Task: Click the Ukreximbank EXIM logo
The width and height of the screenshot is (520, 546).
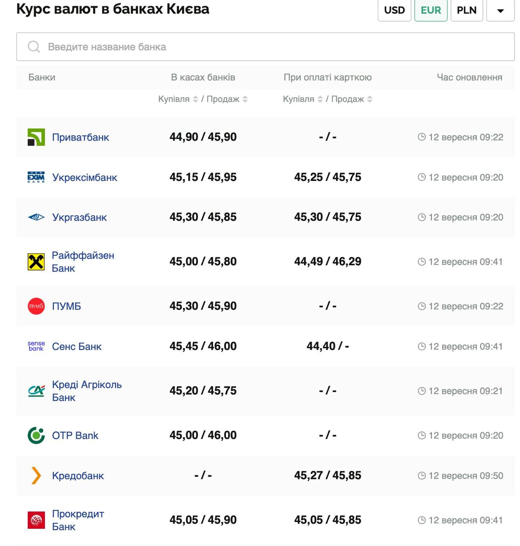Action: pos(36,177)
